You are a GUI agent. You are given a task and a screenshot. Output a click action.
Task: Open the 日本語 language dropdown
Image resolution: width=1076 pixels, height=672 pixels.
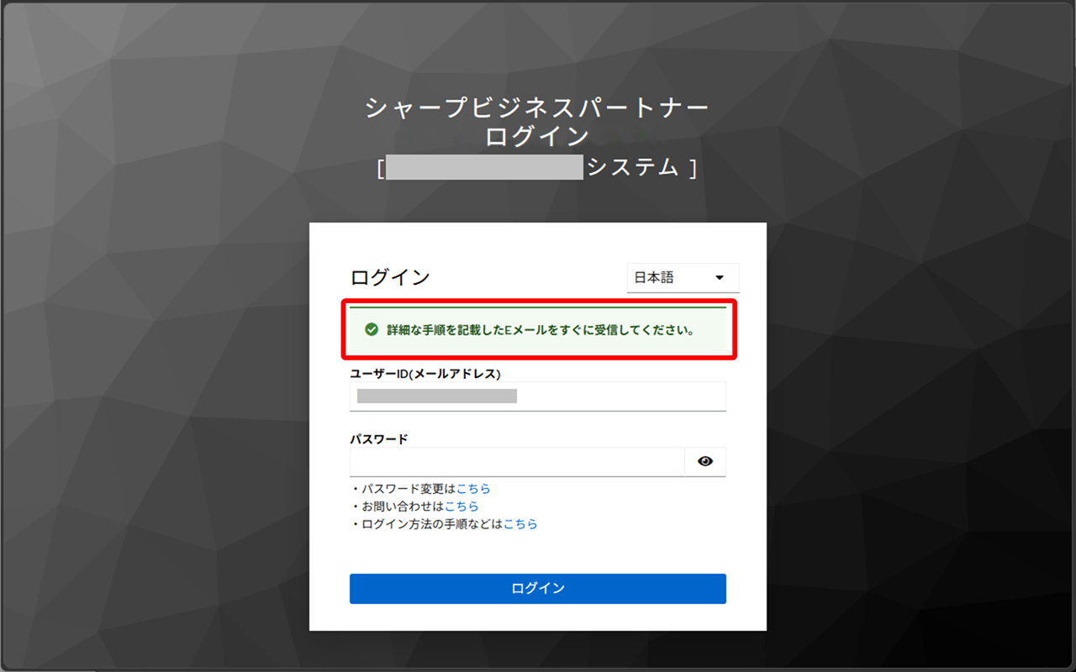(x=683, y=278)
